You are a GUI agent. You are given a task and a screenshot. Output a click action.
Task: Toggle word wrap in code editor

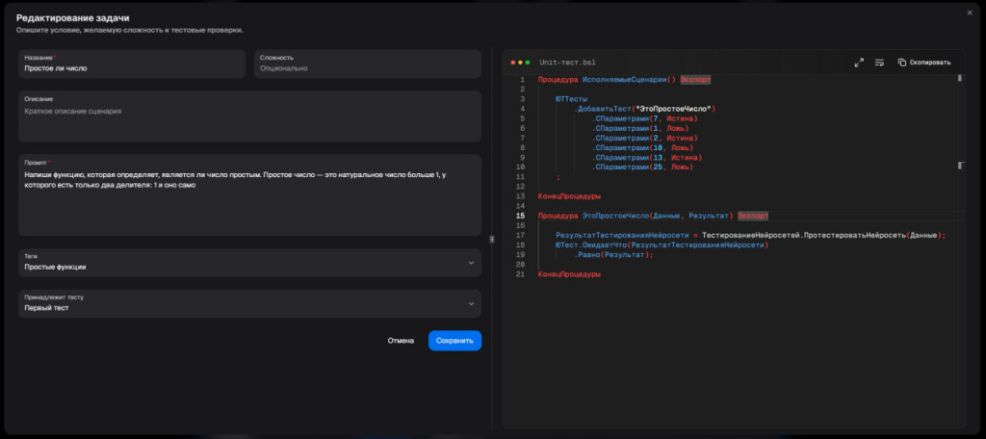coord(879,63)
